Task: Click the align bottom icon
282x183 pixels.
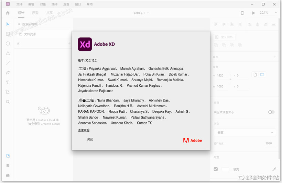Action: pyautogui.click(x=232, y=24)
